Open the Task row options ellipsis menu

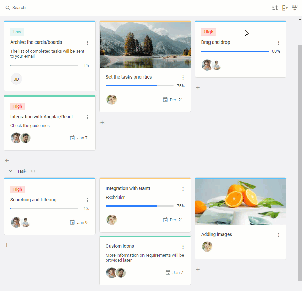coord(33,171)
